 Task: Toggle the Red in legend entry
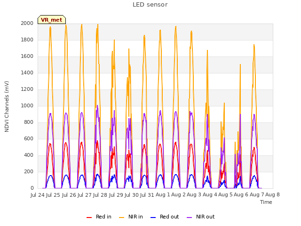coord(99,217)
